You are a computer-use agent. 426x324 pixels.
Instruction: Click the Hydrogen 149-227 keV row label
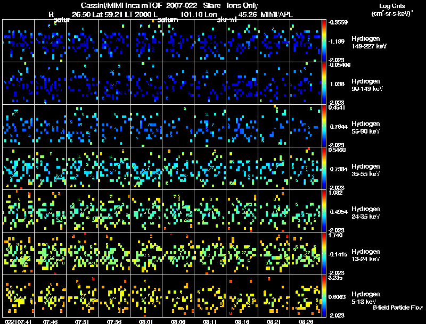point(369,43)
